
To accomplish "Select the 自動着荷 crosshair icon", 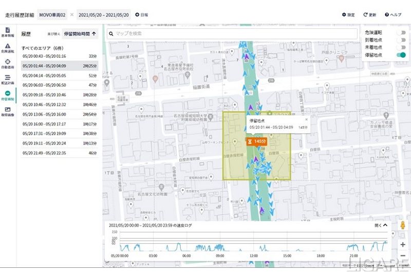I will (8, 64).
